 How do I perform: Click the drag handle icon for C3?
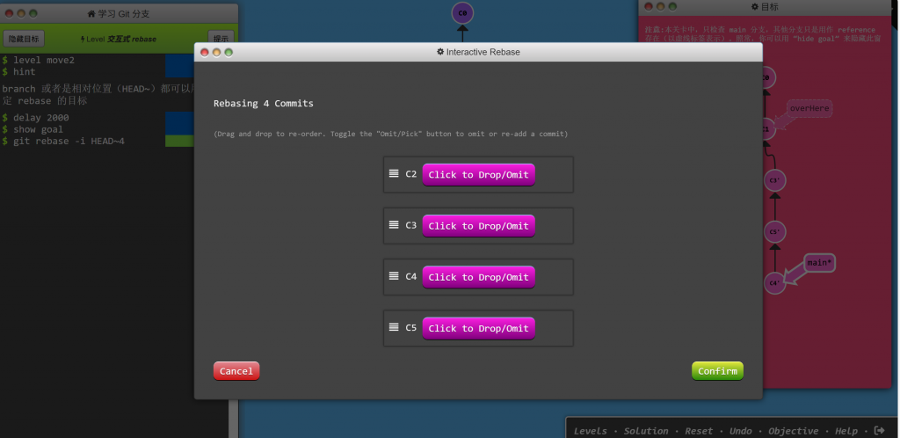(x=394, y=224)
